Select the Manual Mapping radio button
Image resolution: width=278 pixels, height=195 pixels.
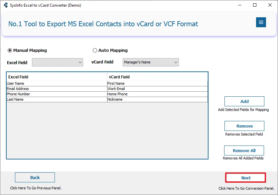(x=10, y=50)
